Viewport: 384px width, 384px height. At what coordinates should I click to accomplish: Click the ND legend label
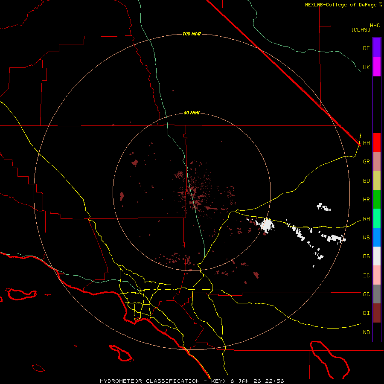point(366,332)
